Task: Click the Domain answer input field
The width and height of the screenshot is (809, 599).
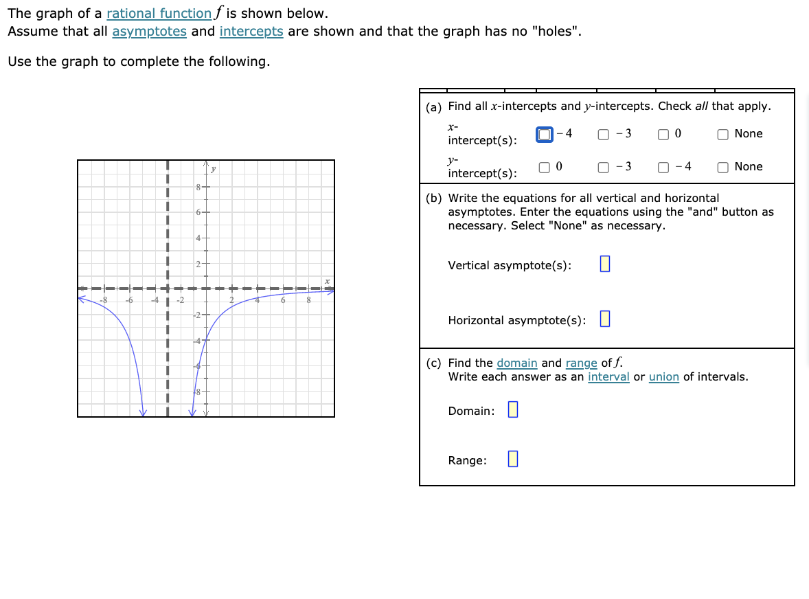Action: 512,410
